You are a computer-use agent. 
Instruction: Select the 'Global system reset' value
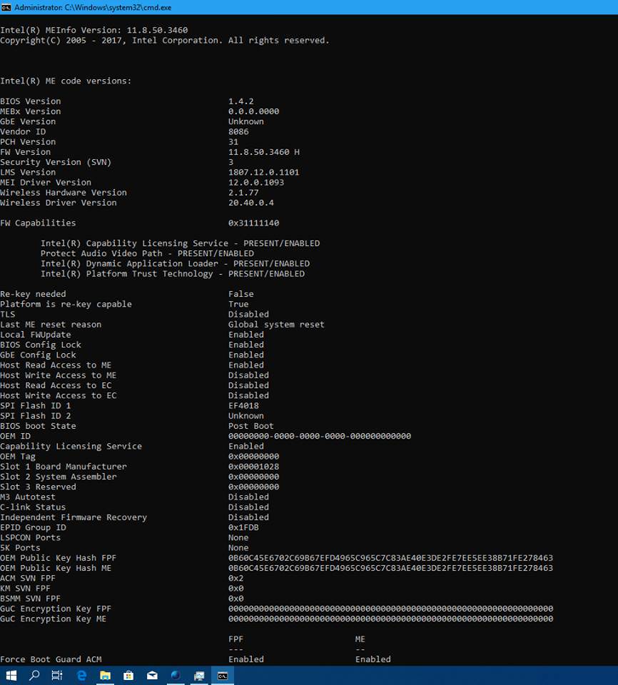point(276,325)
